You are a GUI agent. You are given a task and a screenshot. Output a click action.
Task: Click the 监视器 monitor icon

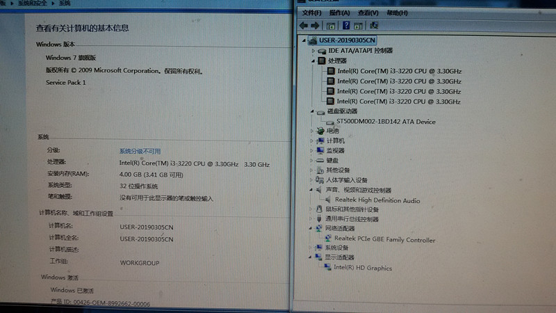coord(320,151)
